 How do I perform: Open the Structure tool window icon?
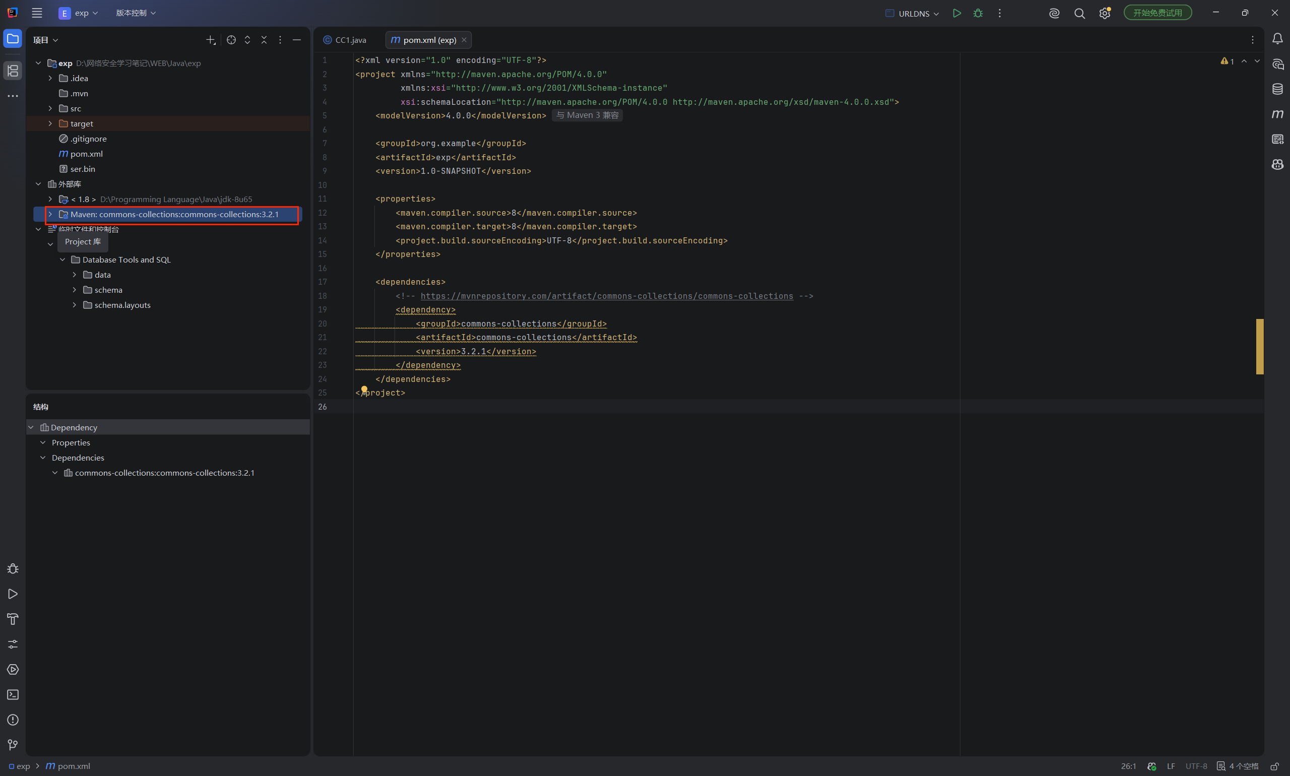(13, 71)
